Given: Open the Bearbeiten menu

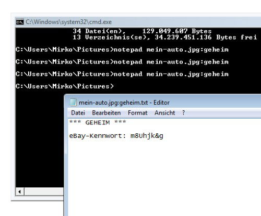Looking at the screenshot, I should tap(106, 113).
